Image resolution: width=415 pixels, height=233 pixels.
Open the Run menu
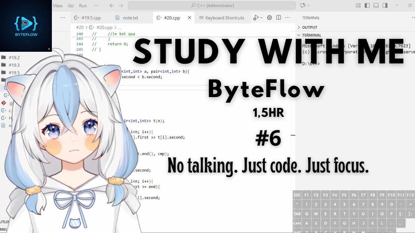click(x=83, y=6)
